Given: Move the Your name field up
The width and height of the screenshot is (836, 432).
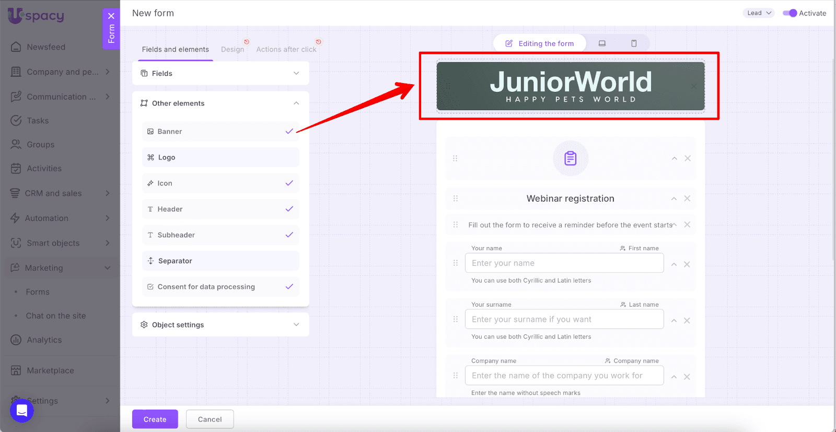Looking at the screenshot, I should click(674, 264).
